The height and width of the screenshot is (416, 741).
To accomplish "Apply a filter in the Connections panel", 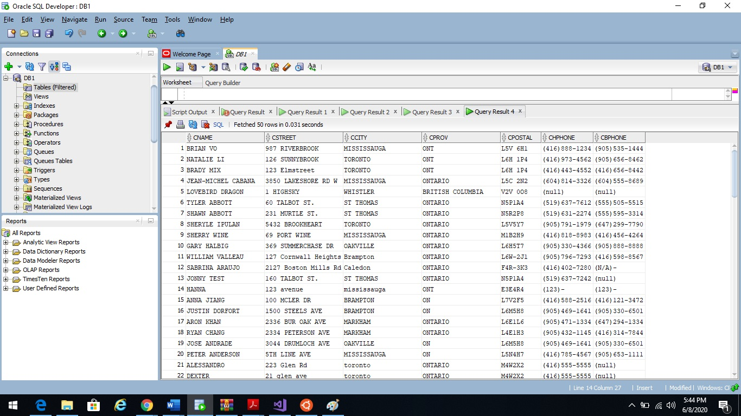I will (42, 67).
